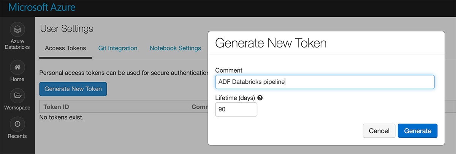The width and height of the screenshot is (456, 154).
Task: Click the Lifetime days input box
Action: (x=236, y=110)
